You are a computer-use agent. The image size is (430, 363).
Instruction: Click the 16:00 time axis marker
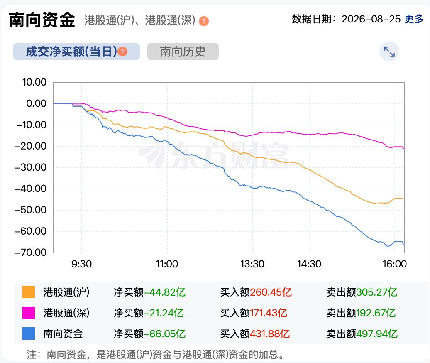[395, 264]
